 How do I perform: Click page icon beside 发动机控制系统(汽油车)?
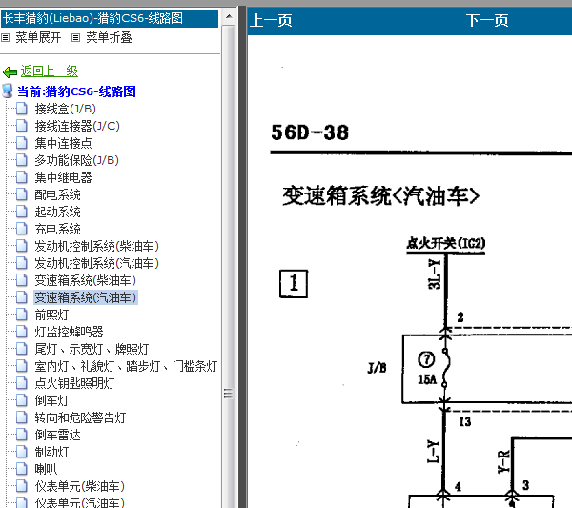pos(22,263)
